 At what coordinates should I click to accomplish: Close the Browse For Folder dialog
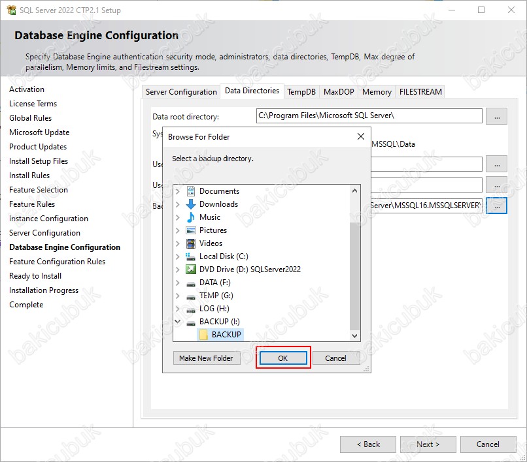(361, 136)
